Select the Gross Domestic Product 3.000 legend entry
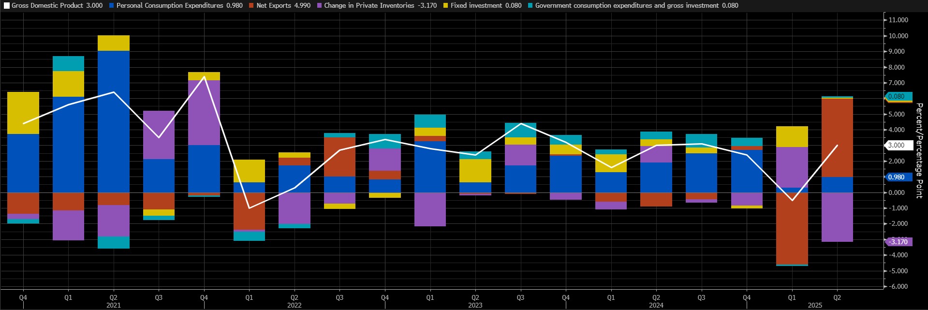928x310 pixels. 53,5
